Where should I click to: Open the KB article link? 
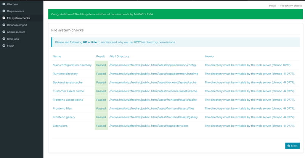(x=90, y=42)
